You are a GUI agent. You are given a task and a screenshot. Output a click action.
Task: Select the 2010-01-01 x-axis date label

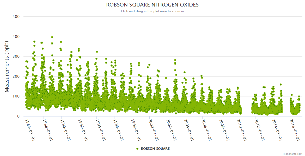242,130
